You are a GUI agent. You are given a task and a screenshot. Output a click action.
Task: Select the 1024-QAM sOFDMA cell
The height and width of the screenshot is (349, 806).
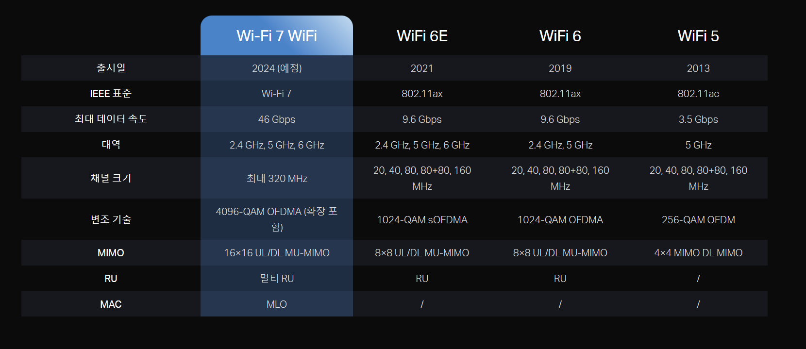[x=422, y=220]
